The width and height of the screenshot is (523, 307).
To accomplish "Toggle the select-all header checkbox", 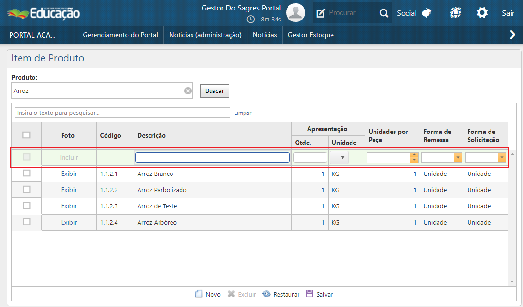I will click(x=27, y=135).
